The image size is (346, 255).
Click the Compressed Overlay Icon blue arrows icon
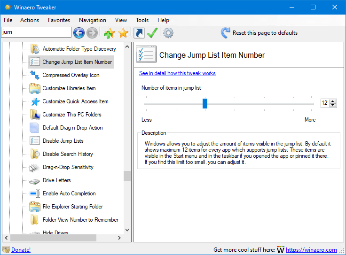35,75
